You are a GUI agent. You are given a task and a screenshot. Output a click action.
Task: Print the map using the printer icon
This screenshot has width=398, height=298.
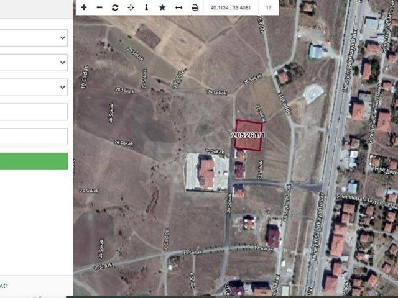coord(195,7)
